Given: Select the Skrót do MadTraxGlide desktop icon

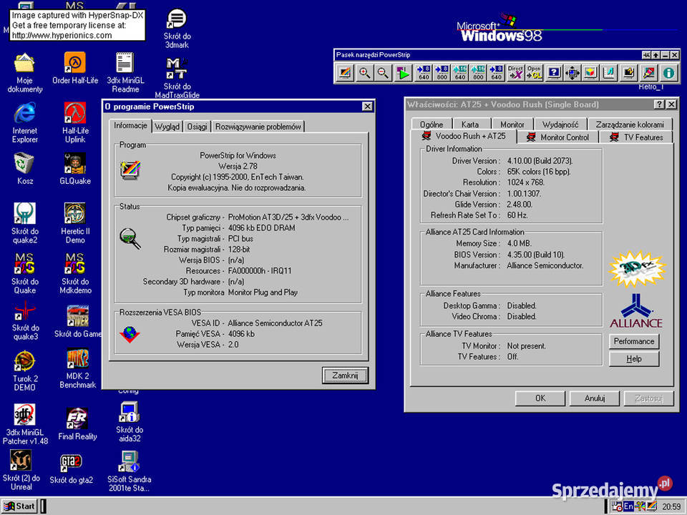Looking at the screenshot, I should (x=177, y=79).
